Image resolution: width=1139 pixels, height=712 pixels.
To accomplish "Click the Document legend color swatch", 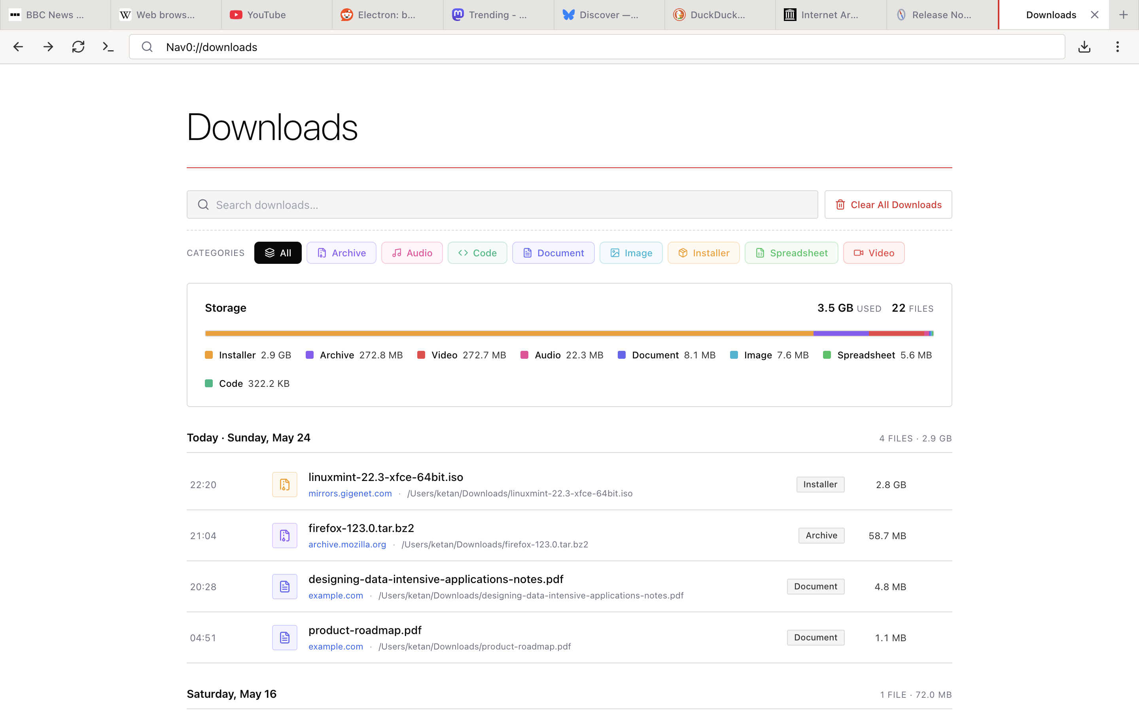I will [622, 355].
